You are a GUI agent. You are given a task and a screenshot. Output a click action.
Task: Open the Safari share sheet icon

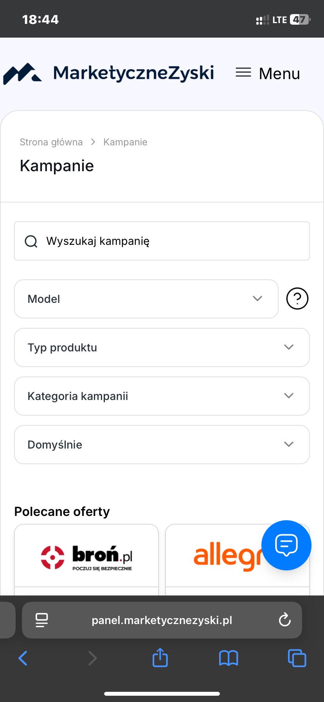pos(160,658)
